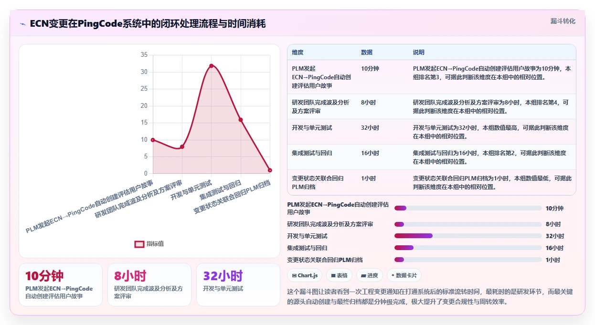Click the progress bar for 开发与单元测试
Image resolution: width=595 pixels, height=325 pixels.
click(x=468, y=236)
